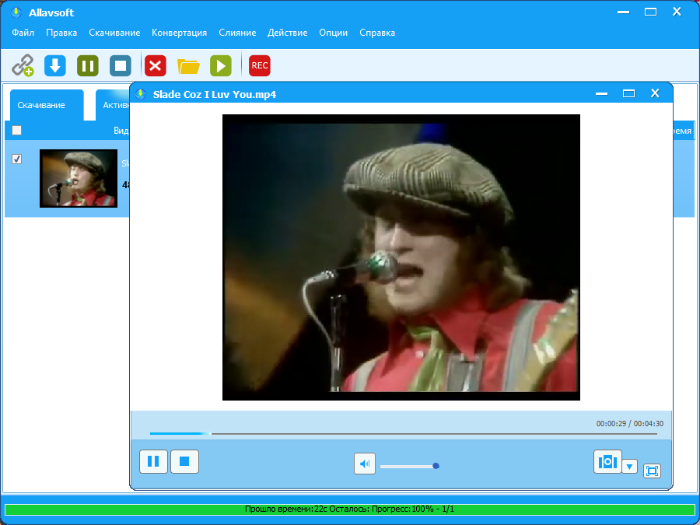
Task: Mute audio with the speaker button
Action: [365, 464]
